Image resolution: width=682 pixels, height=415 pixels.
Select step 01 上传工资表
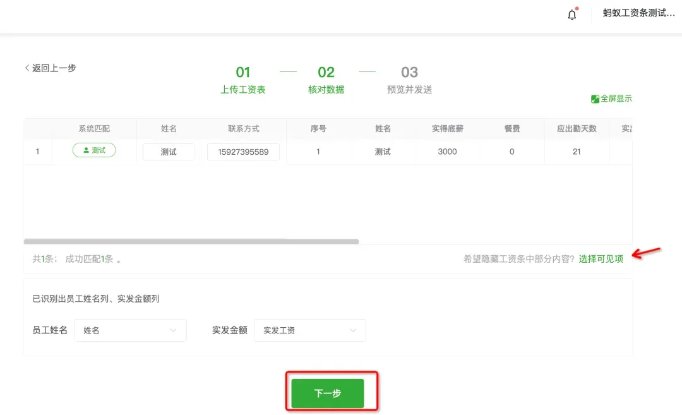point(242,80)
